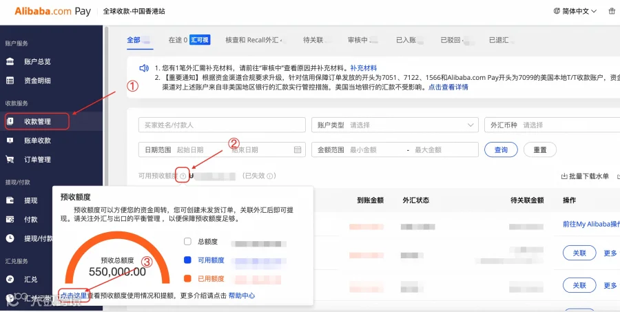Toggle the 总额度 legend checkbox
This screenshot has width=620, height=312.
pos(187,242)
